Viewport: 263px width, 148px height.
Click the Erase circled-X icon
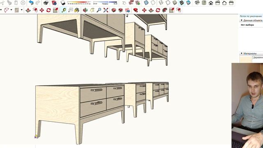23,3
